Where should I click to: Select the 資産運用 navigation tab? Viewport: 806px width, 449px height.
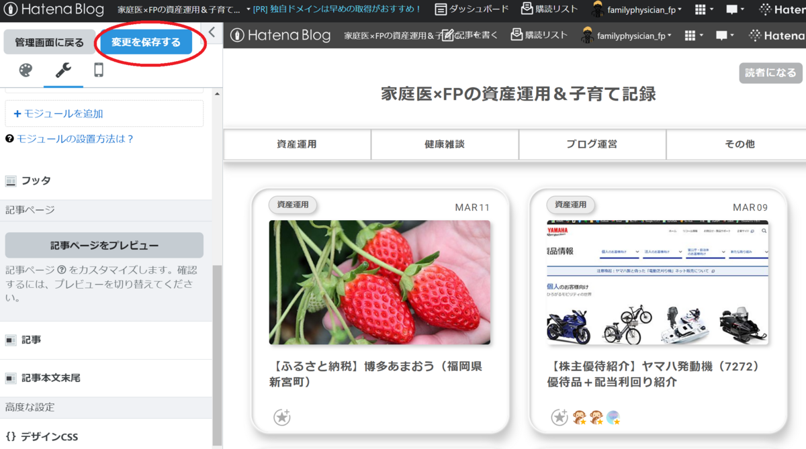pos(297,144)
